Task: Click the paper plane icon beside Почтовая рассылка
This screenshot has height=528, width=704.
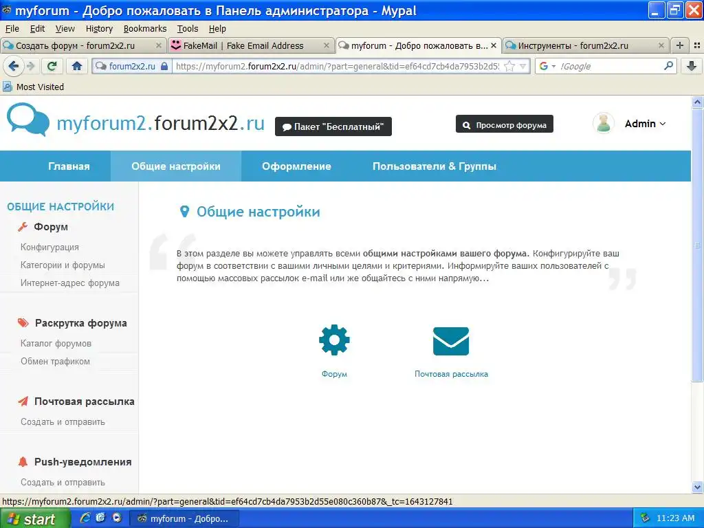Action: 23,401
